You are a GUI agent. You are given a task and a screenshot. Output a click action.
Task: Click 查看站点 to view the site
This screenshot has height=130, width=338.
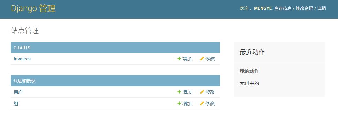(283, 8)
